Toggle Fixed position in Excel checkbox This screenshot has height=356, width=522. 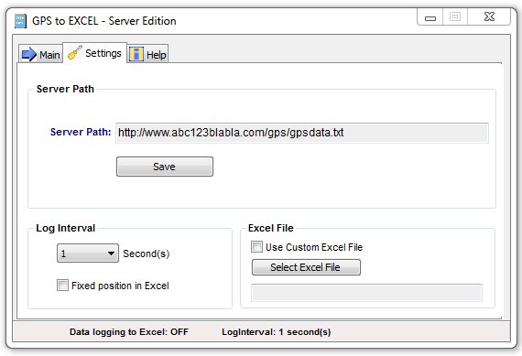62,286
